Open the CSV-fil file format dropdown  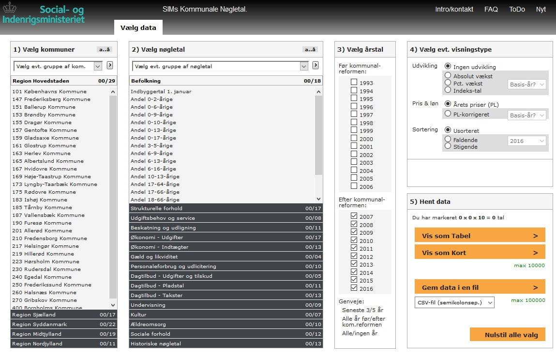pos(454,302)
